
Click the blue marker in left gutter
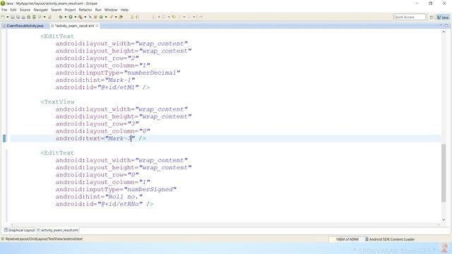(4, 138)
